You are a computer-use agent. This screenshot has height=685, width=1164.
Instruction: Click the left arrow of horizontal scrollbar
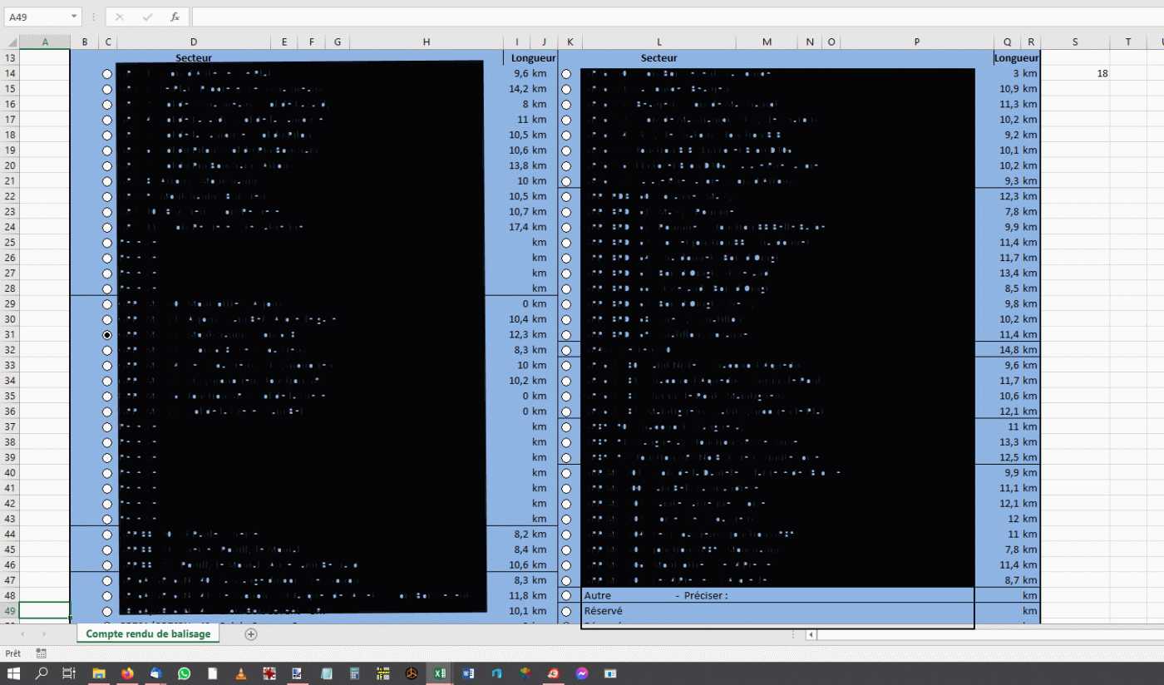pyautogui.click(x=811, y=635)
